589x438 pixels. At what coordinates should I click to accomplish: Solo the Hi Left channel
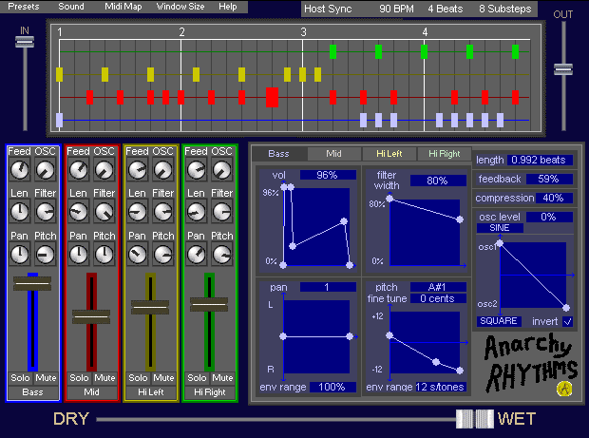tap(139, 378)
